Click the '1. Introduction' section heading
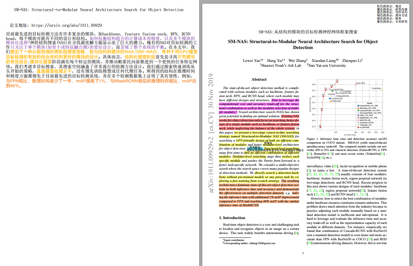413x266 pixels. point(232,218)
